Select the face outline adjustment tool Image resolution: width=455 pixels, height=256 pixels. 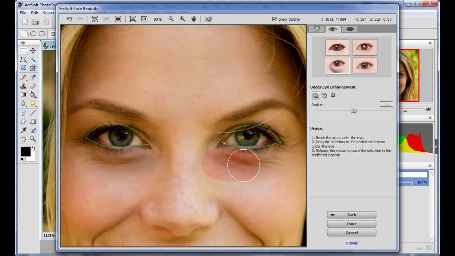point(95,19)
